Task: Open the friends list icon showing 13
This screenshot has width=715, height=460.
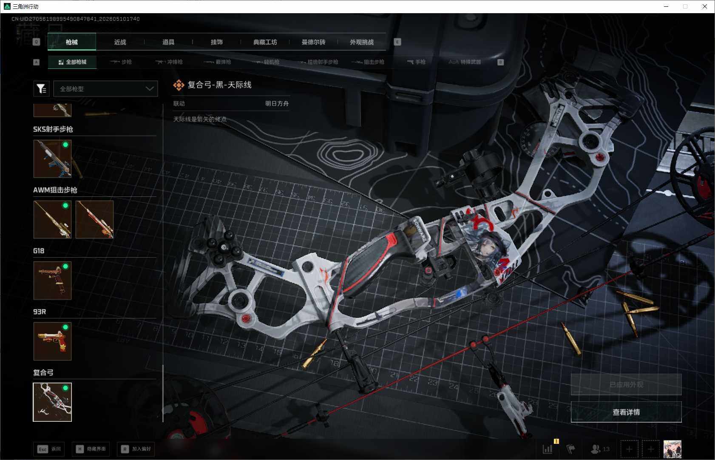Action: tap(600, 449)
